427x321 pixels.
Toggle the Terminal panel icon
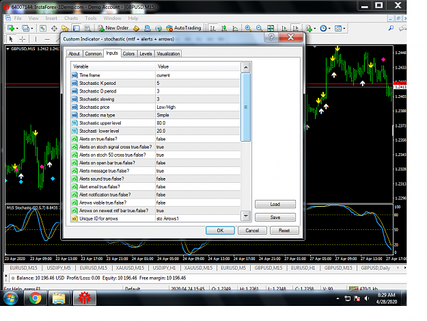click(77, 28)
